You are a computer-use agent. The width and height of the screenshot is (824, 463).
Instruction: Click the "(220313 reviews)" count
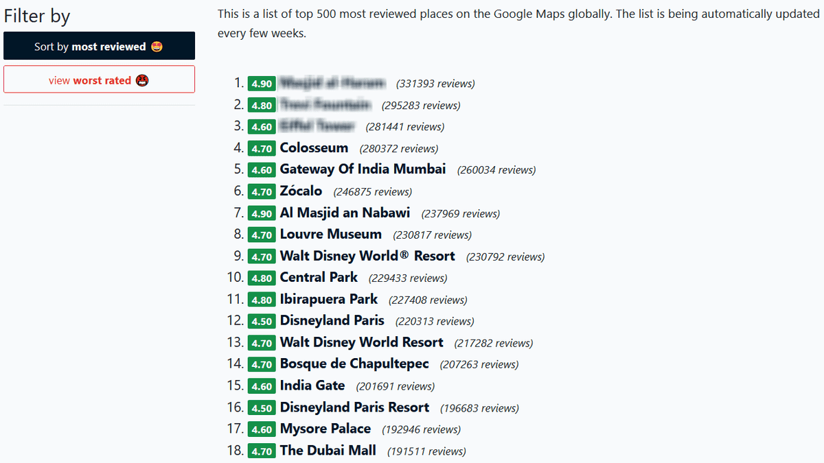pos(435,321)
